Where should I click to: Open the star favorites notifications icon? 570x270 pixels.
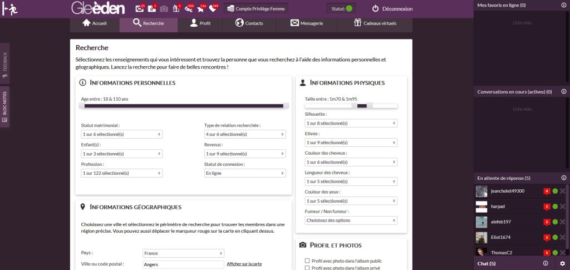pos(200,9)
